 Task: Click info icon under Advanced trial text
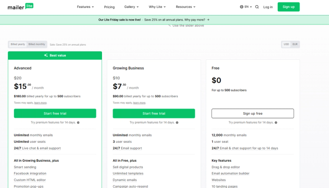(x=78, y=123)
